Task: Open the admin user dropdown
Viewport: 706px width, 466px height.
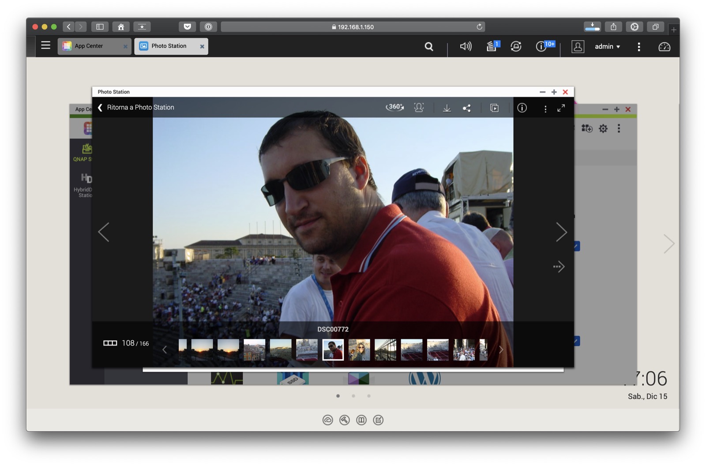Action: click(607, 46)
